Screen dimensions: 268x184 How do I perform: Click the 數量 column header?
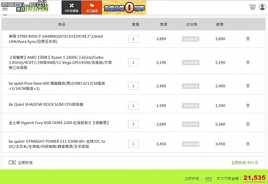[135, 24]
